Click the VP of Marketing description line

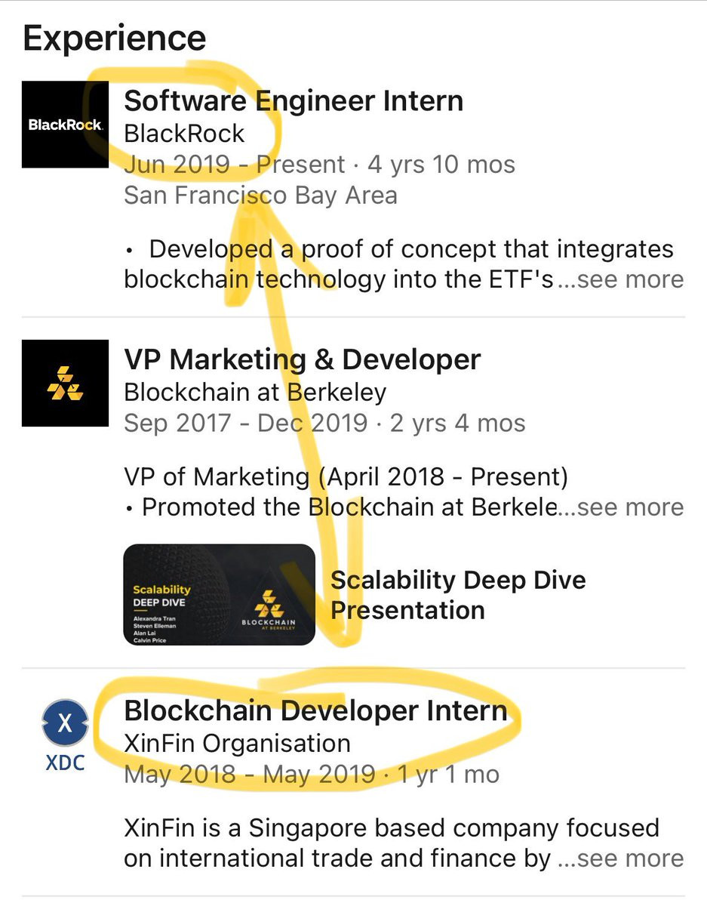346,476
